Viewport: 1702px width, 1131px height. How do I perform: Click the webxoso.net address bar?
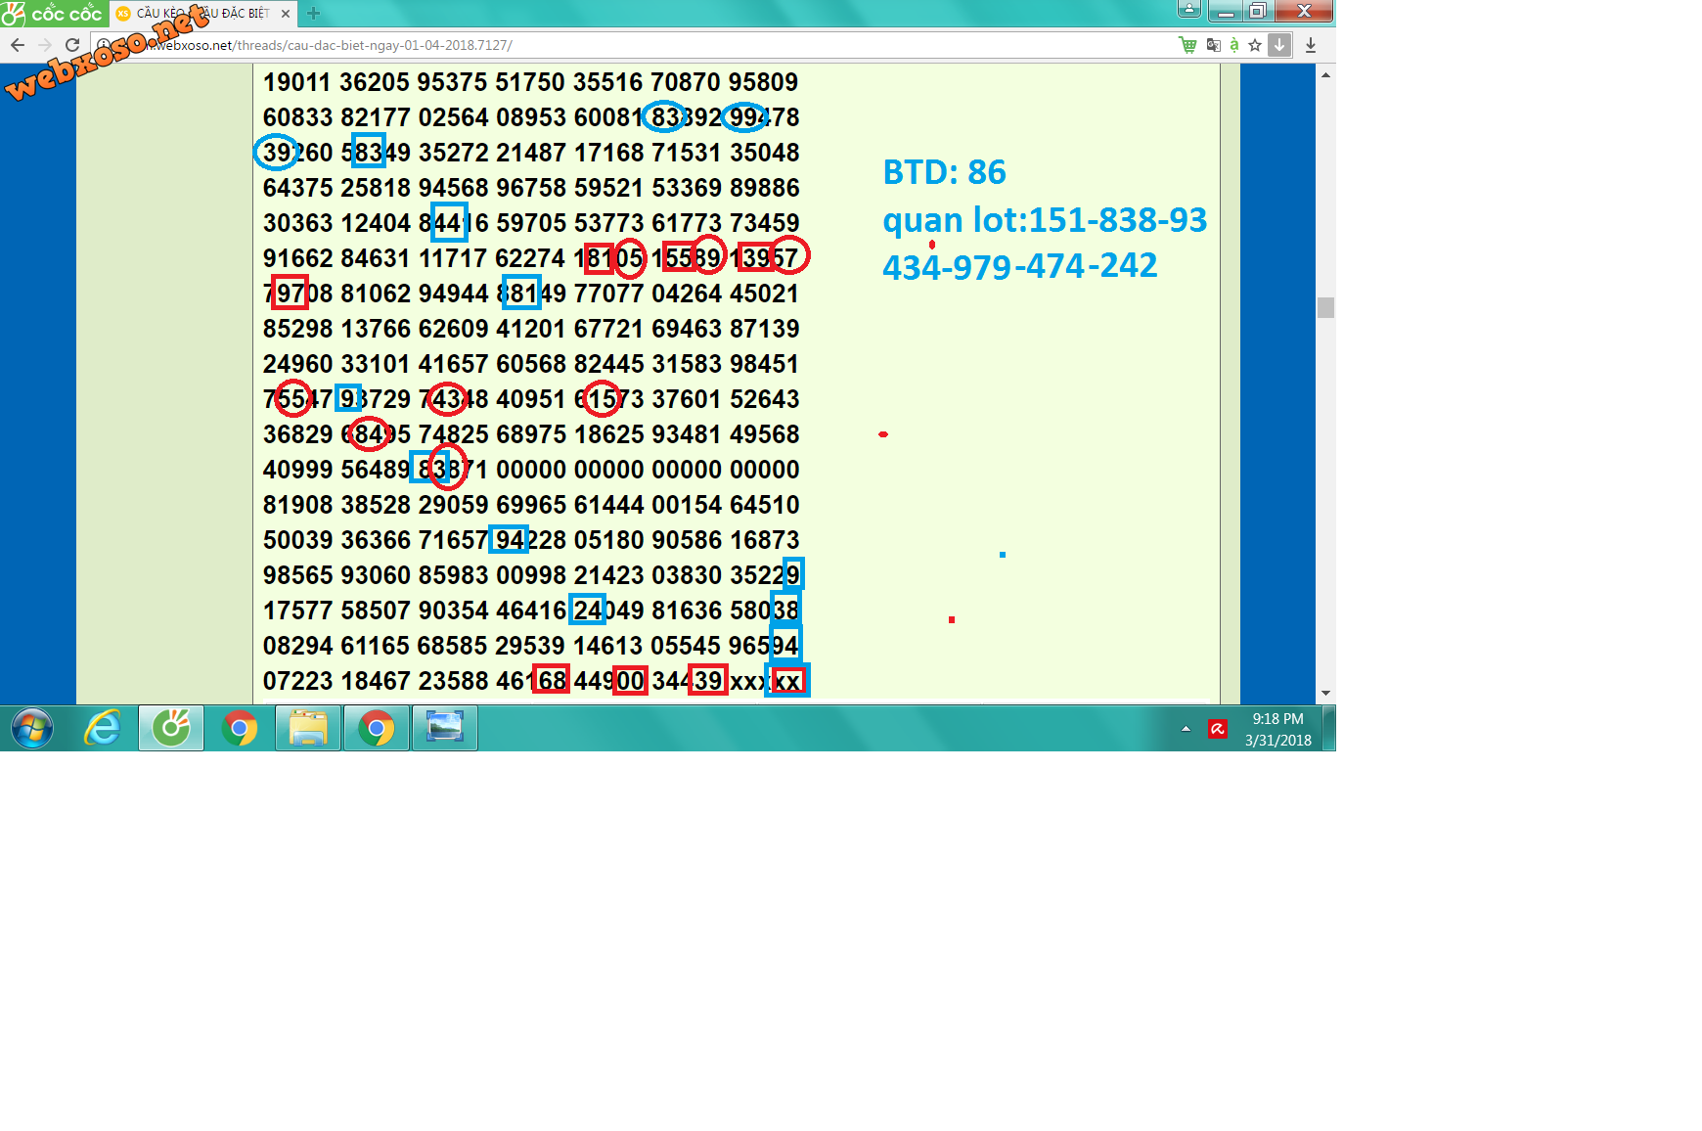(636, 45)
